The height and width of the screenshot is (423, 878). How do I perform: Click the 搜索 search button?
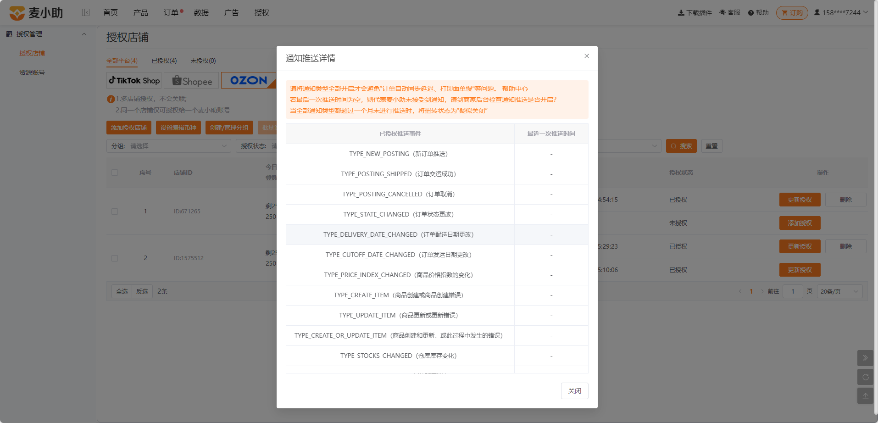pos(681,146)
